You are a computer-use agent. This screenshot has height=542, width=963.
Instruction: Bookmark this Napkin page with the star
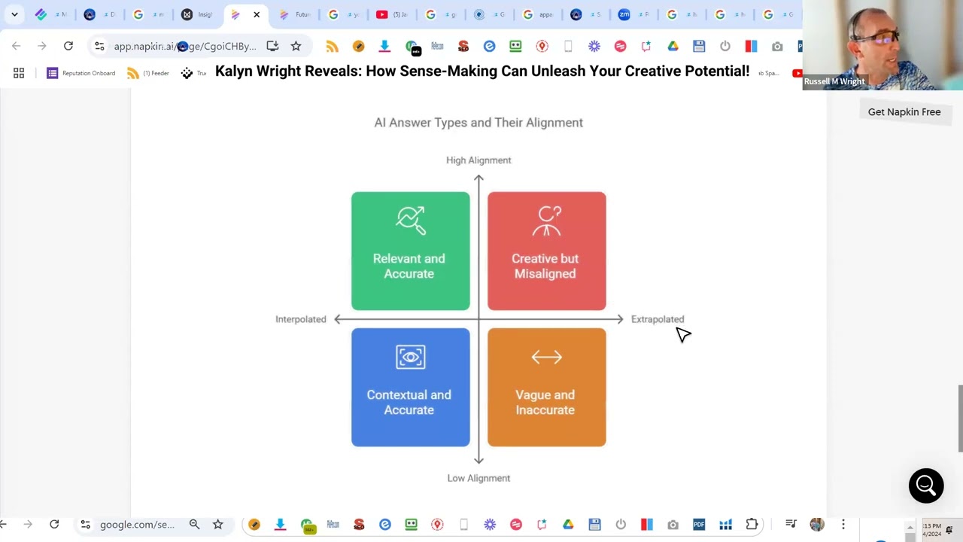(296, 47)
